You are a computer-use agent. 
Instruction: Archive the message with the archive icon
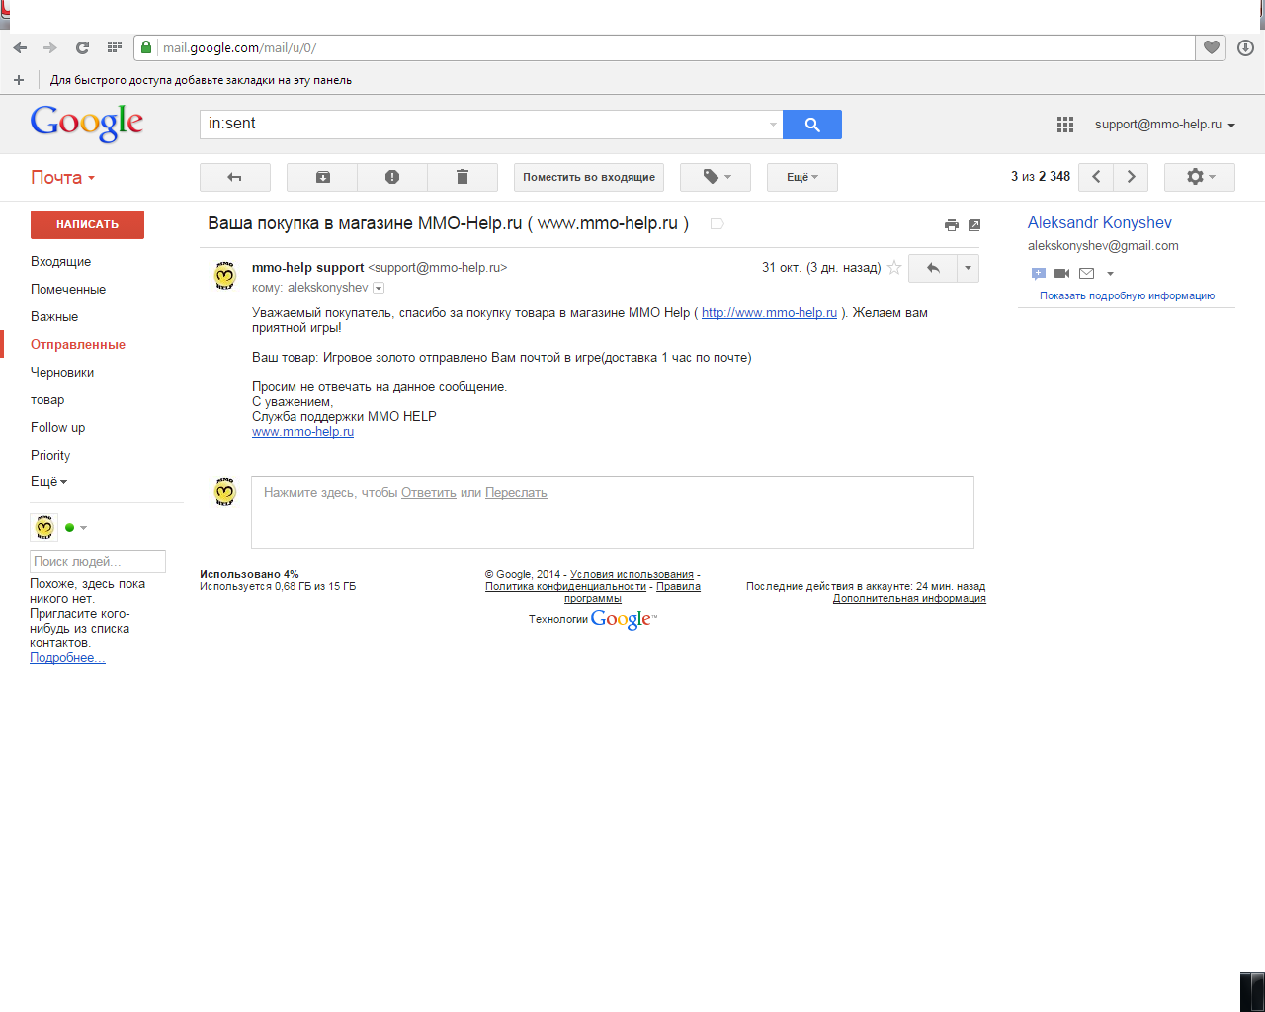pos(322,177)
